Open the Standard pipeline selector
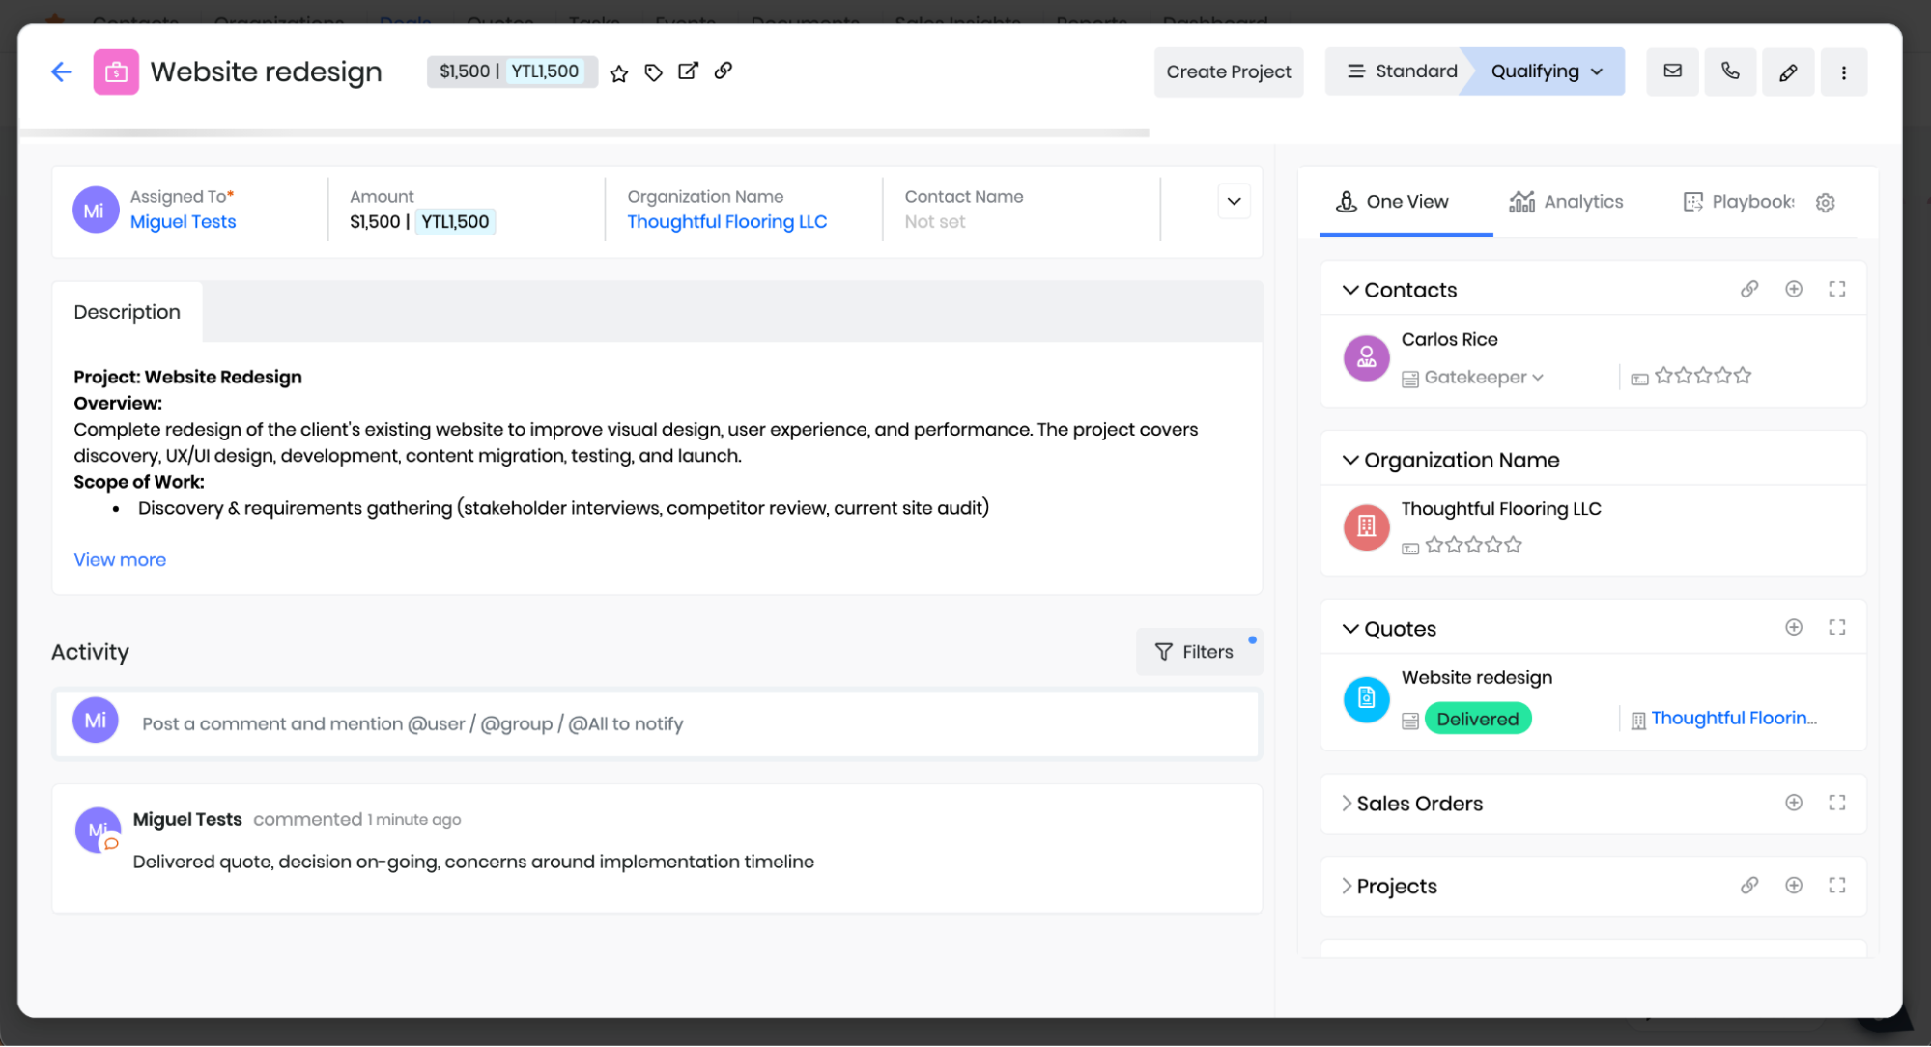1931x1047 pixels. click(x=1402, y=71)
